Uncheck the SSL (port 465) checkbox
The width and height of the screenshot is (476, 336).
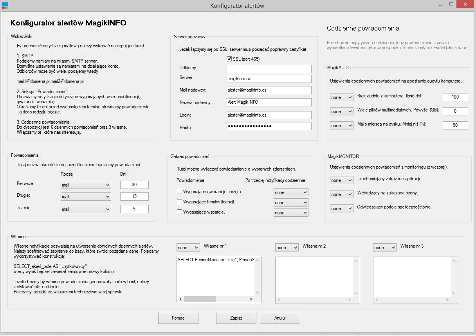[230, 59]
